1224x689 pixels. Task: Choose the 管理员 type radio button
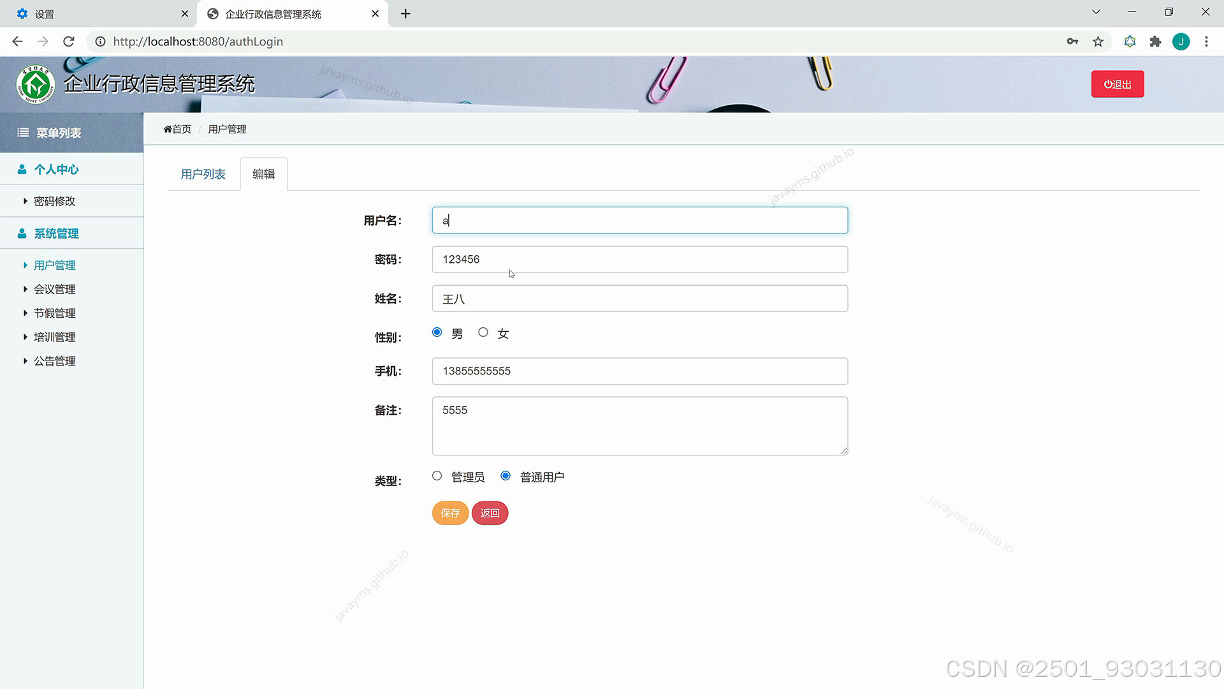437,476
